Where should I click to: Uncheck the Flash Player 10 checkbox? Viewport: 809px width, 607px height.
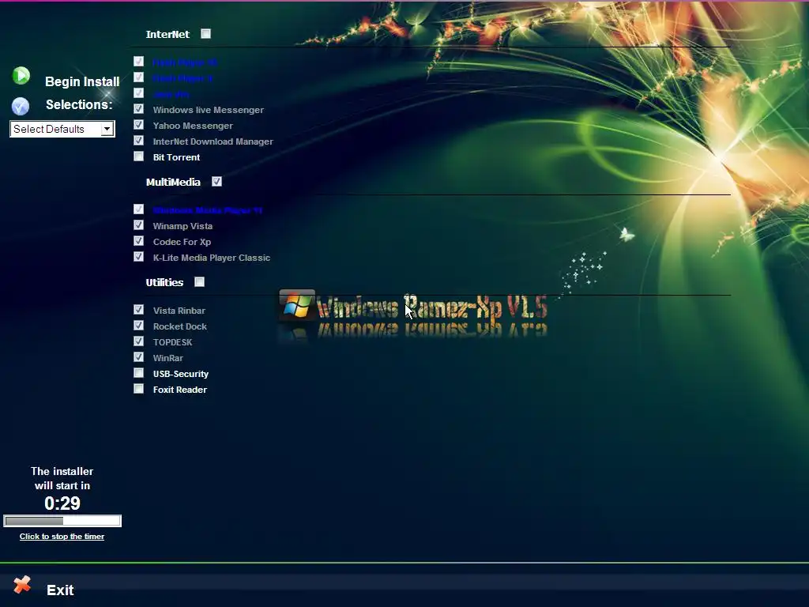(x=138, y=62)
